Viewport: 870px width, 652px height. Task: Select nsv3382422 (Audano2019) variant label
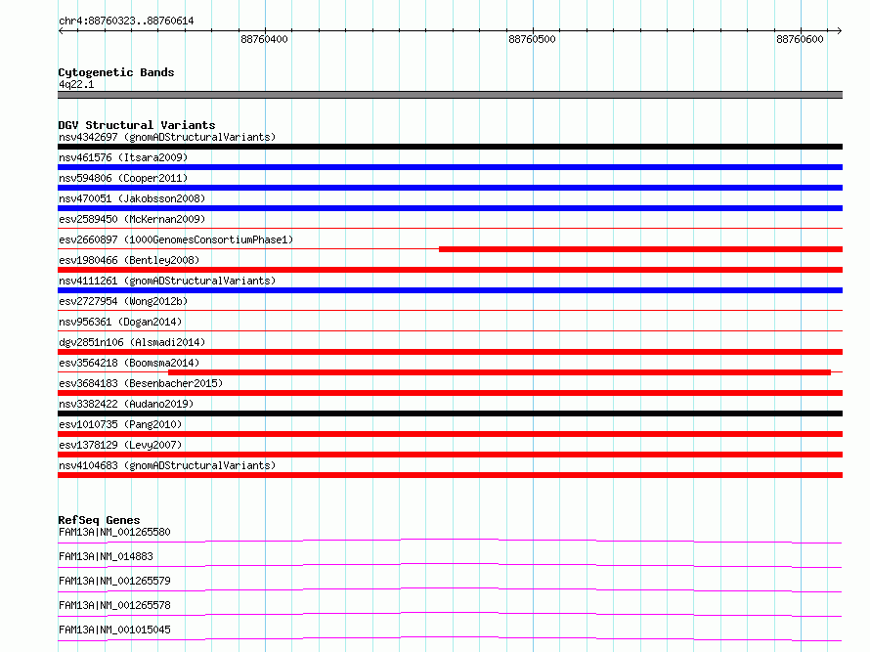click(126, 404)
